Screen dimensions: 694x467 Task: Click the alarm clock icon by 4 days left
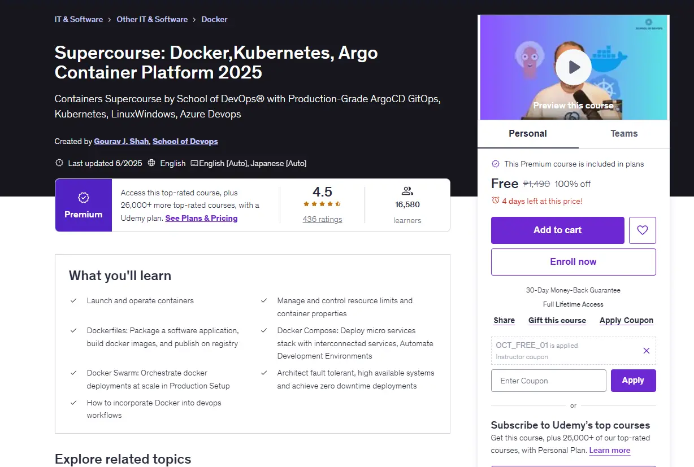pos(496,200)
